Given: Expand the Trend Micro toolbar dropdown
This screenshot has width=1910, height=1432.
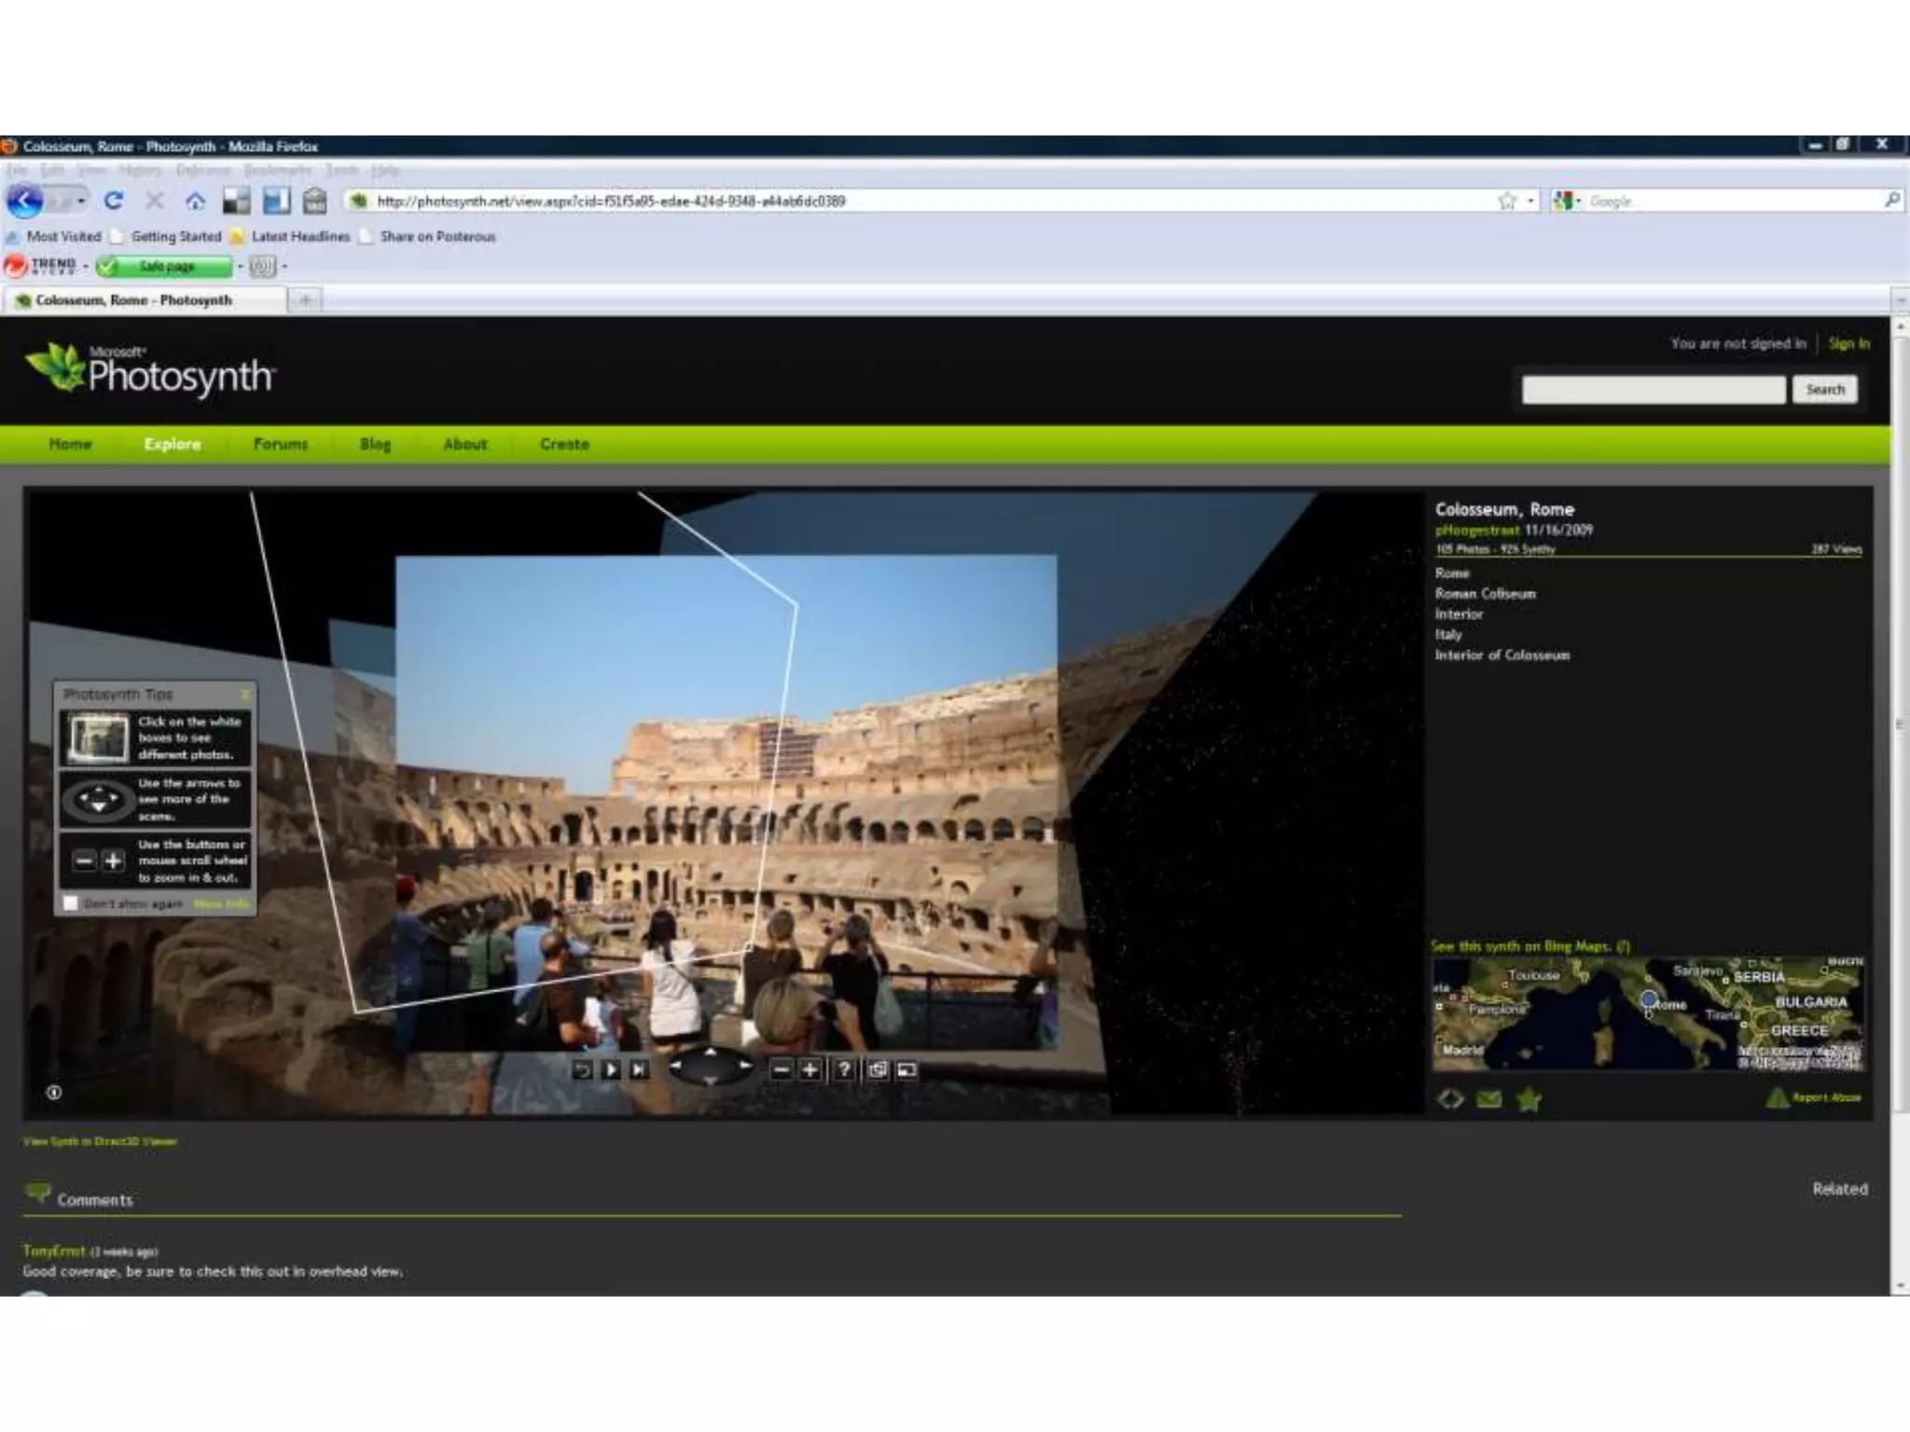Looking at the screenshot, I should pyautogui.click(x=85, y=267).
